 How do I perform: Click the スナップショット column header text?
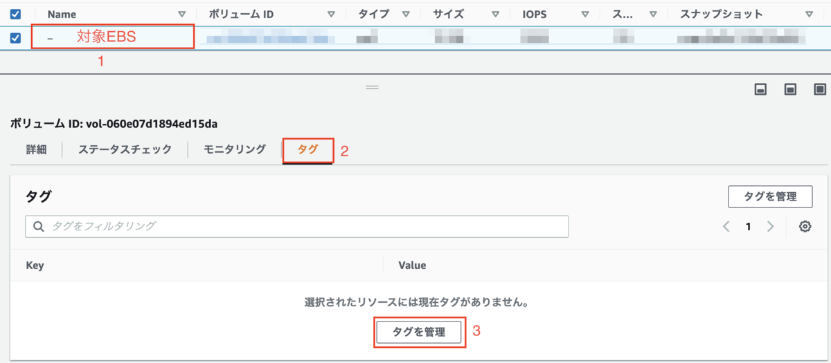720,14
